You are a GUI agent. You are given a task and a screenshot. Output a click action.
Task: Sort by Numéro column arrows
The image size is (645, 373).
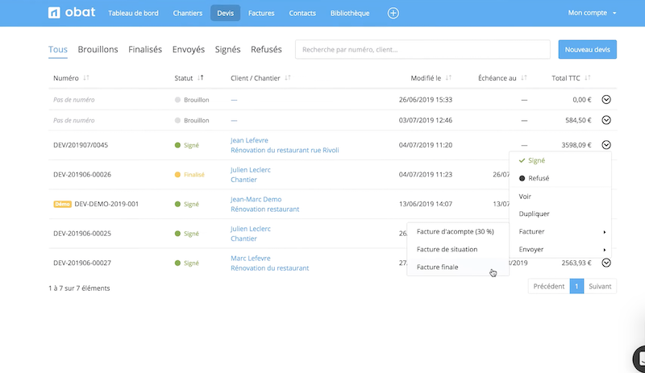point(86,77)
